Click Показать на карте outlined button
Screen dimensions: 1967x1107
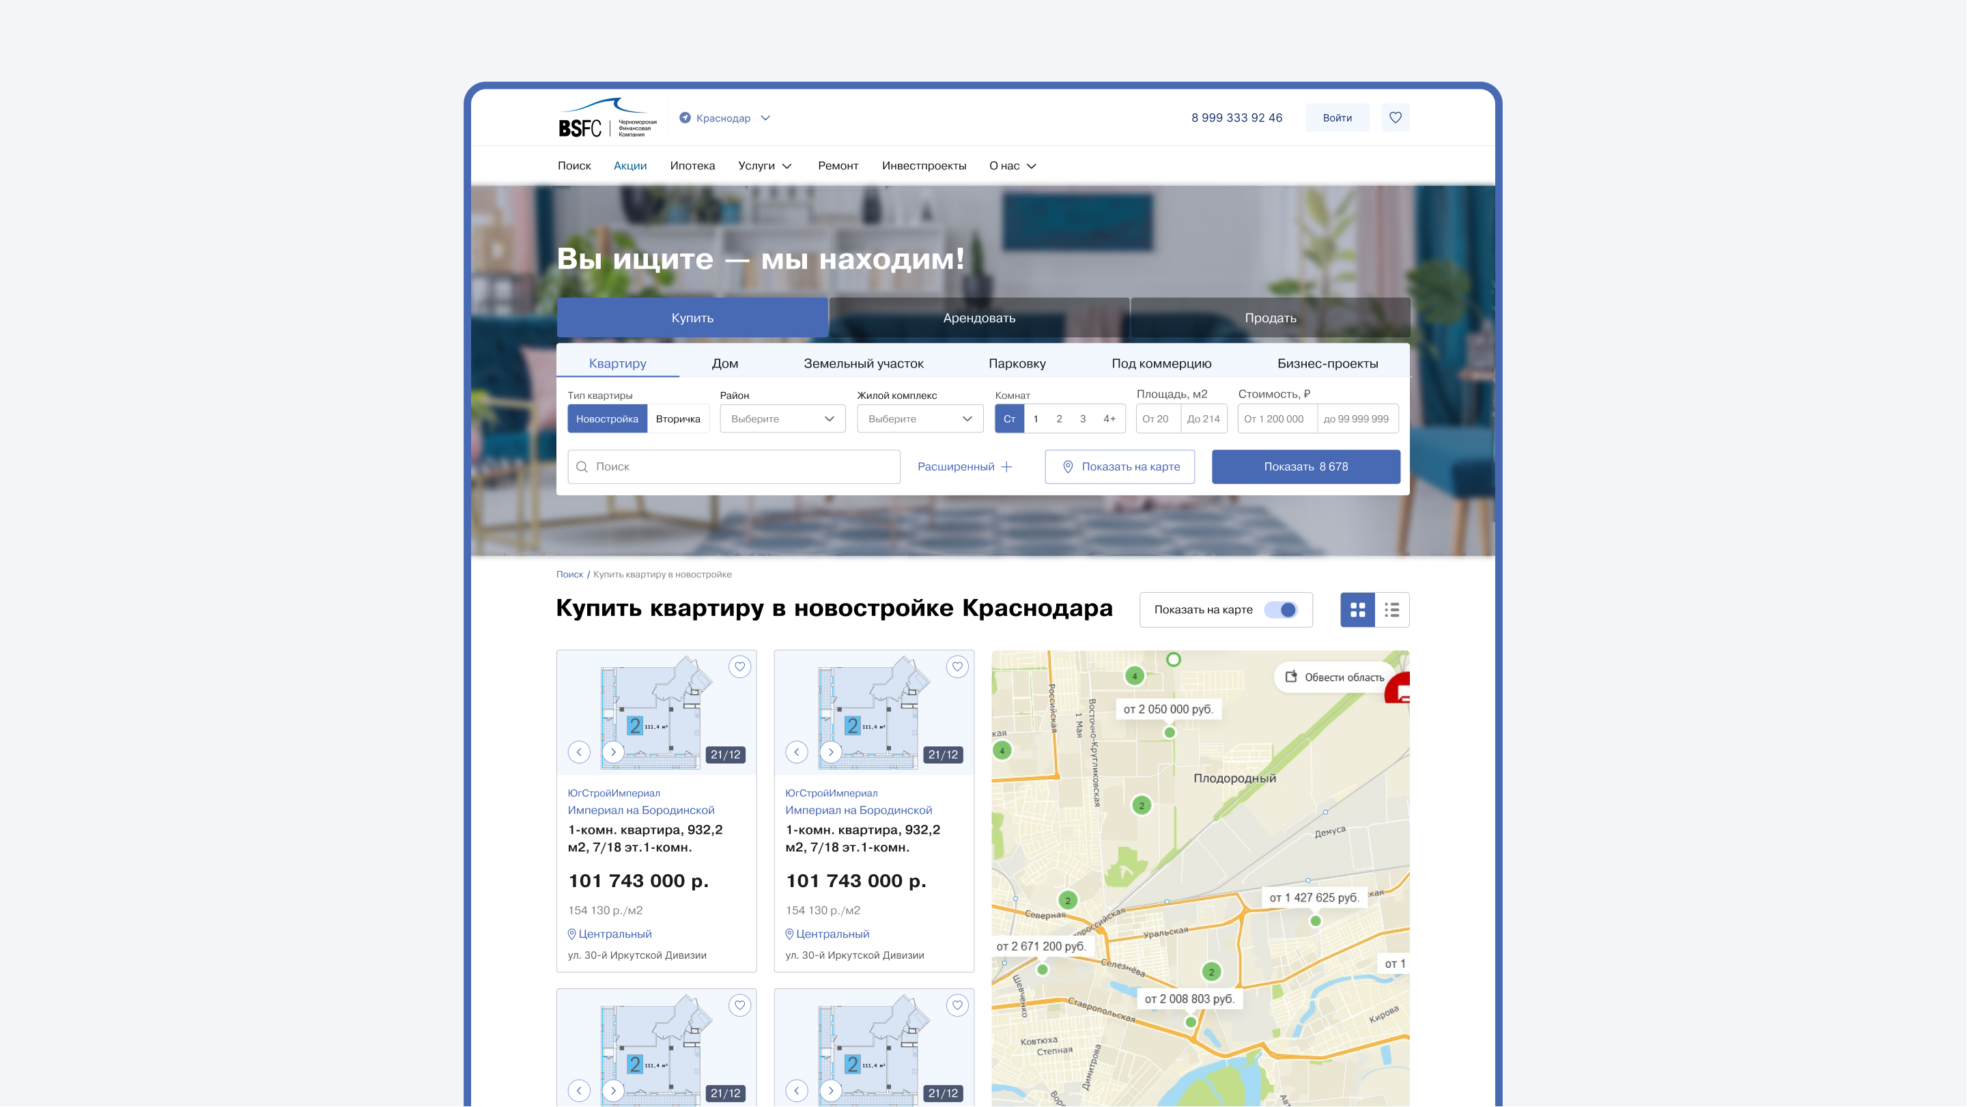pyautogui.click(x=1120, y=467)
